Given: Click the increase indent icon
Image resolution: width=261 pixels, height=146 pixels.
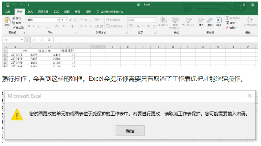Looking at the screenshot, I should [x=101, y=26].
